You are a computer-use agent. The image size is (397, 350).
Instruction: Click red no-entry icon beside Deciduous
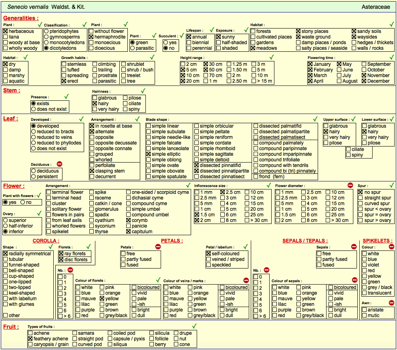click(x=60, y=164)
